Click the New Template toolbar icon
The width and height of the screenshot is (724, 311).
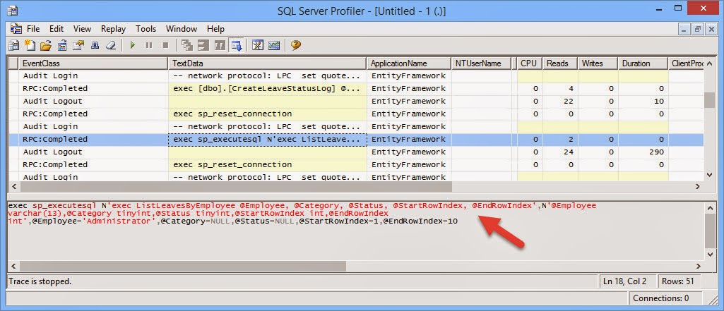[30, 45]
